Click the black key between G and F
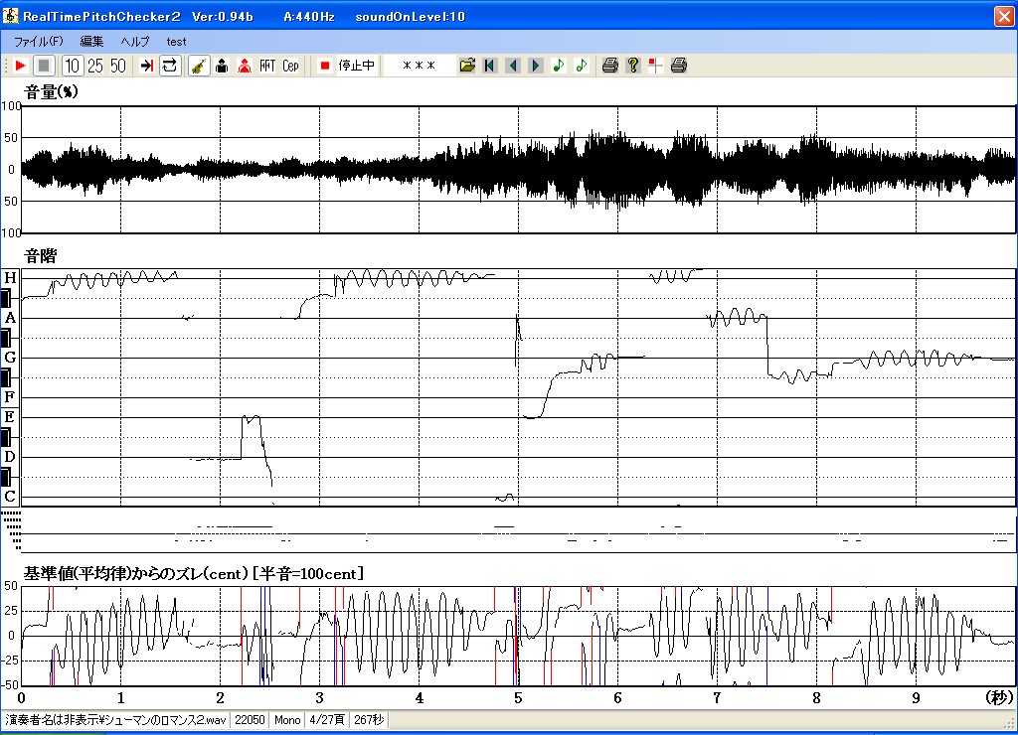 click(x=6, y=377)
